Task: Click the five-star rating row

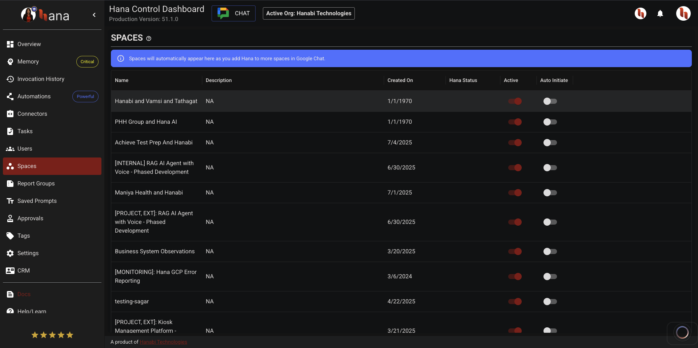Action: (52, 335)
